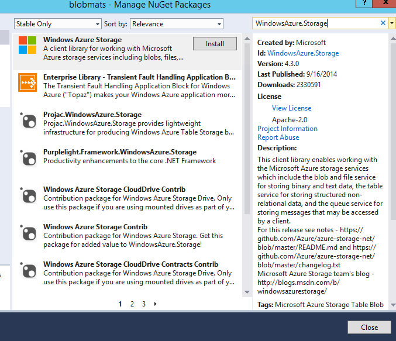Image resolution: width=396 pixels, height=341 pixels.
Task: Click the Version 4.3.0 text
Action: tap(278, 64)
